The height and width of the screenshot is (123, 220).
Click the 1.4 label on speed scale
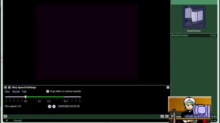coord(49,101)
